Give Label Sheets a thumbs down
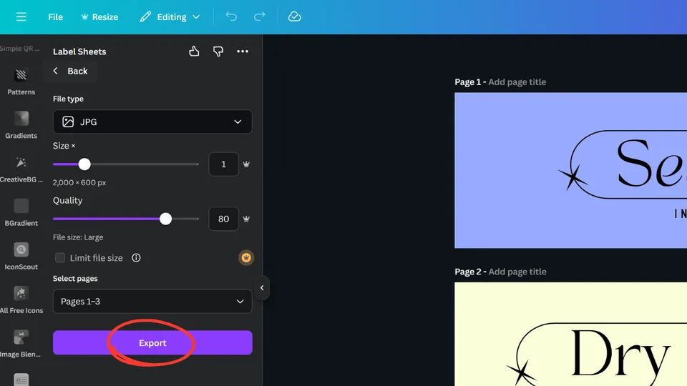Screen dimensions: 687x386 (218, 51)
